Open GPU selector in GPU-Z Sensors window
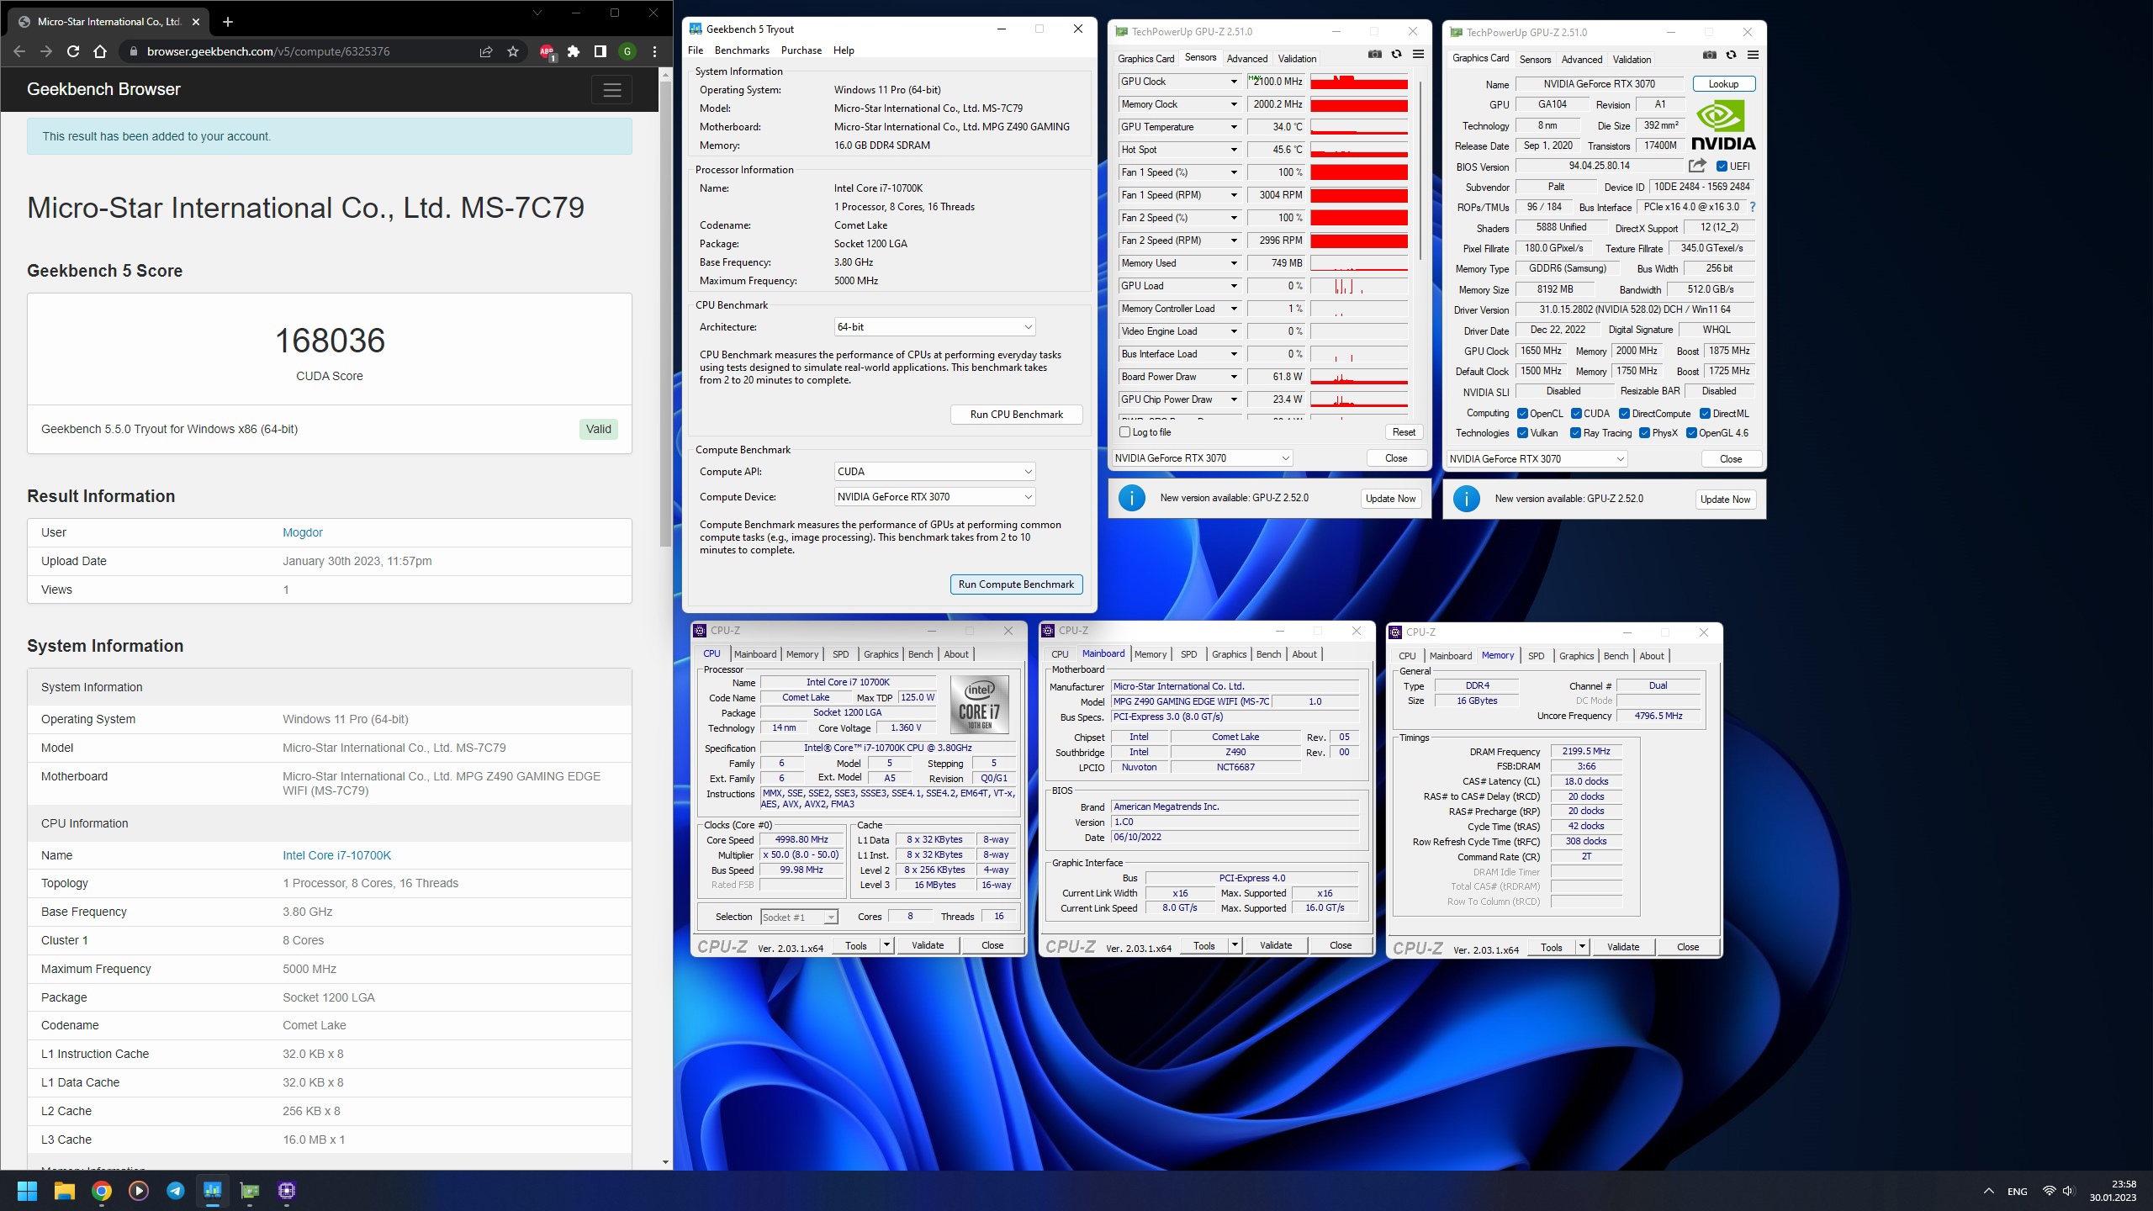2153x1211 pixels. 1201,458
